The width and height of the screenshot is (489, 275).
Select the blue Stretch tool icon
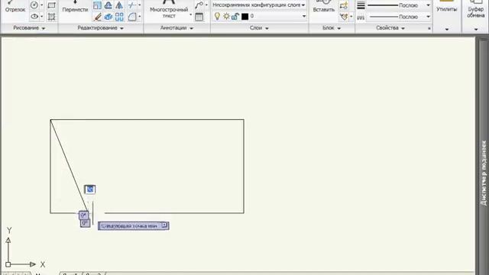click(x=108, y=17)
